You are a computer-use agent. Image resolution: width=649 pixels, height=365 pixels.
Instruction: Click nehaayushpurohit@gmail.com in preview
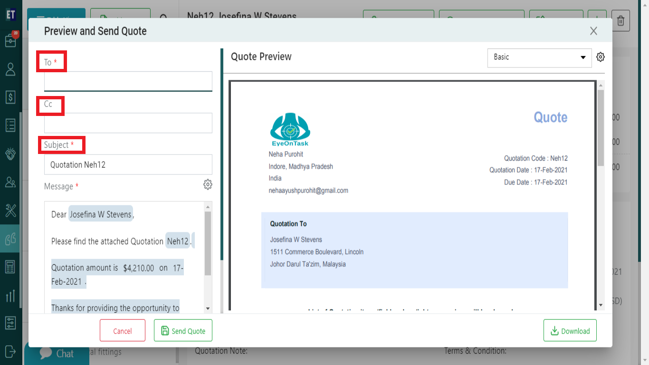point(308,191)
